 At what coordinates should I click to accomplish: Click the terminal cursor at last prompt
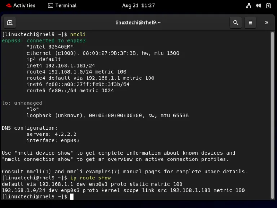click(x=72, y=196)
